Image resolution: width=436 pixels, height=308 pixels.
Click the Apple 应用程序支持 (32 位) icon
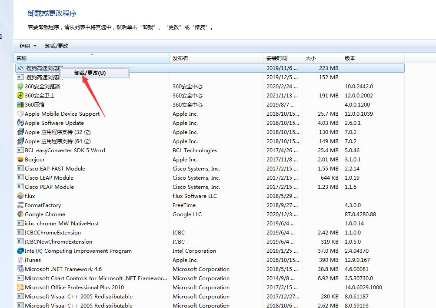pyautogui.click(x=20, y=132)
